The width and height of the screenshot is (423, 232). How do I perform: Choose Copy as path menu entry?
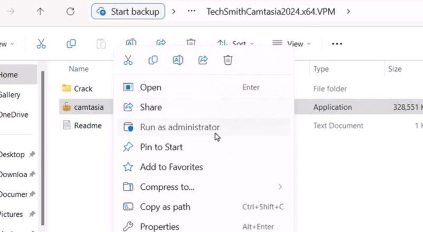click(165, 207)
